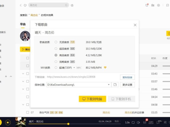The image size is (170, 127).
Task: Tick the select-all checkbox in list header
Action: click(x=28, y=58)
